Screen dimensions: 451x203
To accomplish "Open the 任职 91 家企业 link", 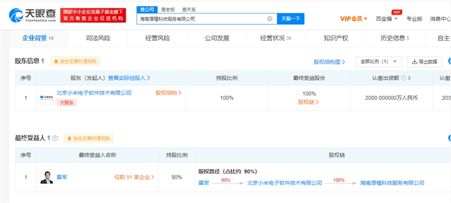I will click(134, 177).
